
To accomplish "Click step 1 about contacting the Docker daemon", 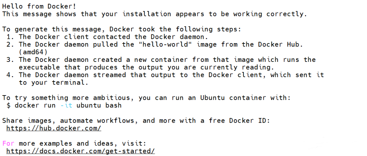I will pos(107,37).
